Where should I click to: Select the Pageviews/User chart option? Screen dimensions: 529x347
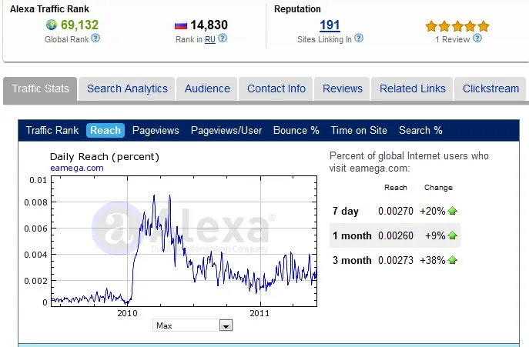pyautogui.click(x=226, y=131)
